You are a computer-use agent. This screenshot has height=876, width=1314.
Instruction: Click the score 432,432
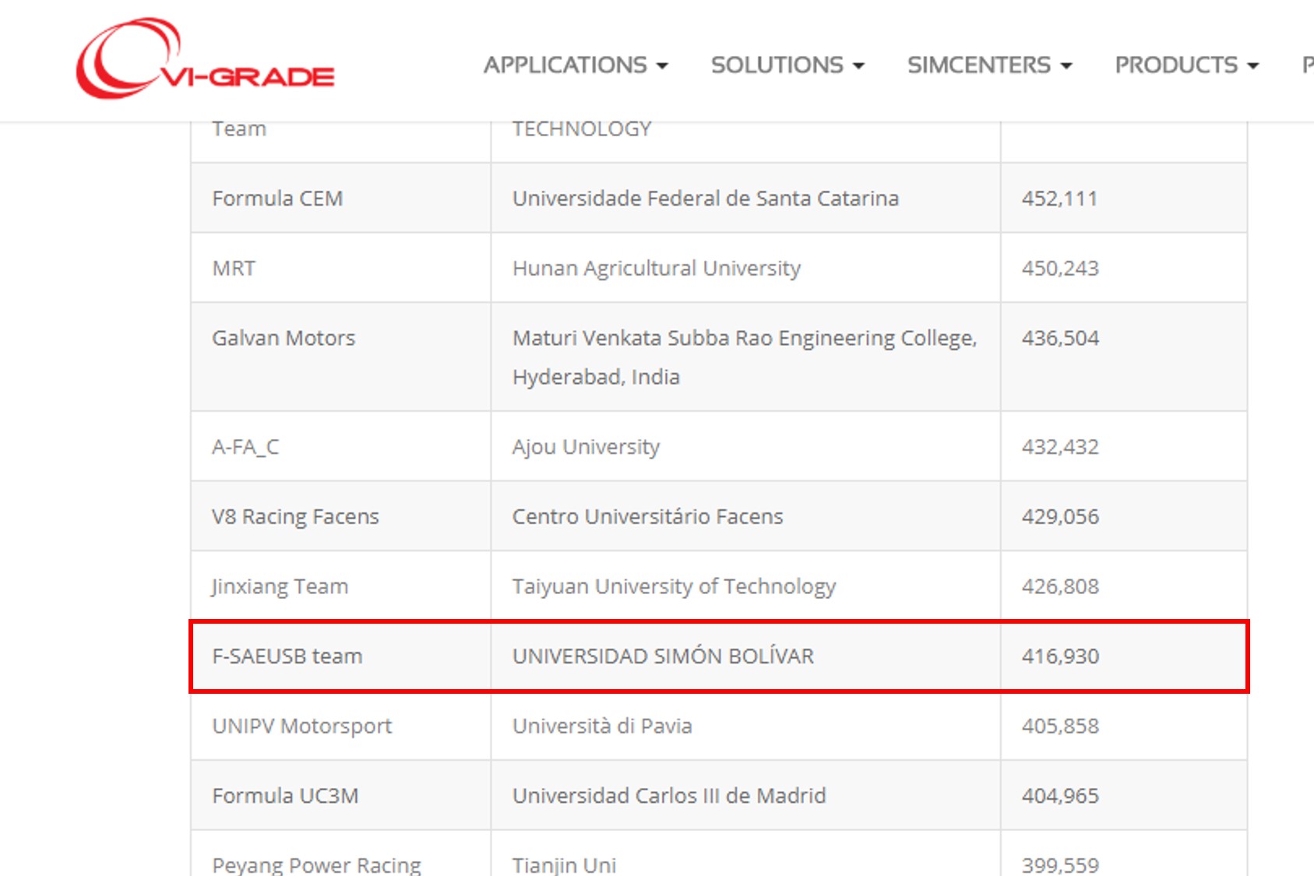pyautogui.click(x=1060, y=447)
